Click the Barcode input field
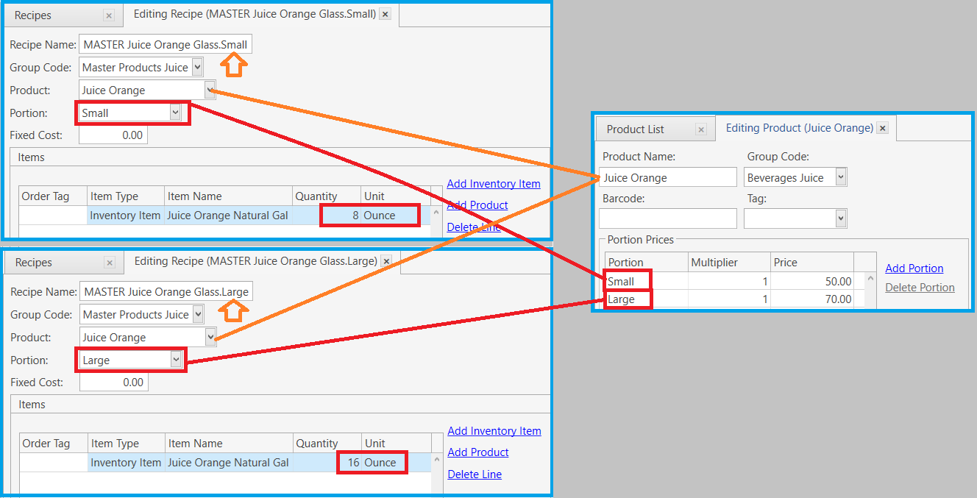Viewport: 977px width, 498px height. (667, 218)
